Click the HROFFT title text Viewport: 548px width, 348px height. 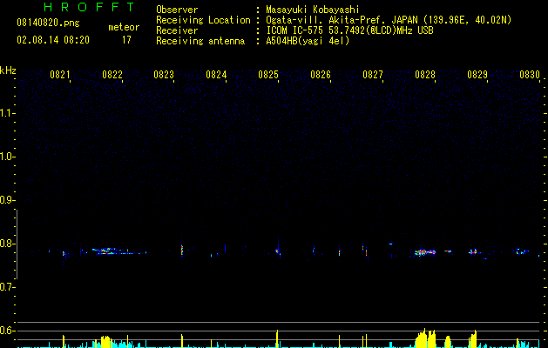(x=89, y=7)
